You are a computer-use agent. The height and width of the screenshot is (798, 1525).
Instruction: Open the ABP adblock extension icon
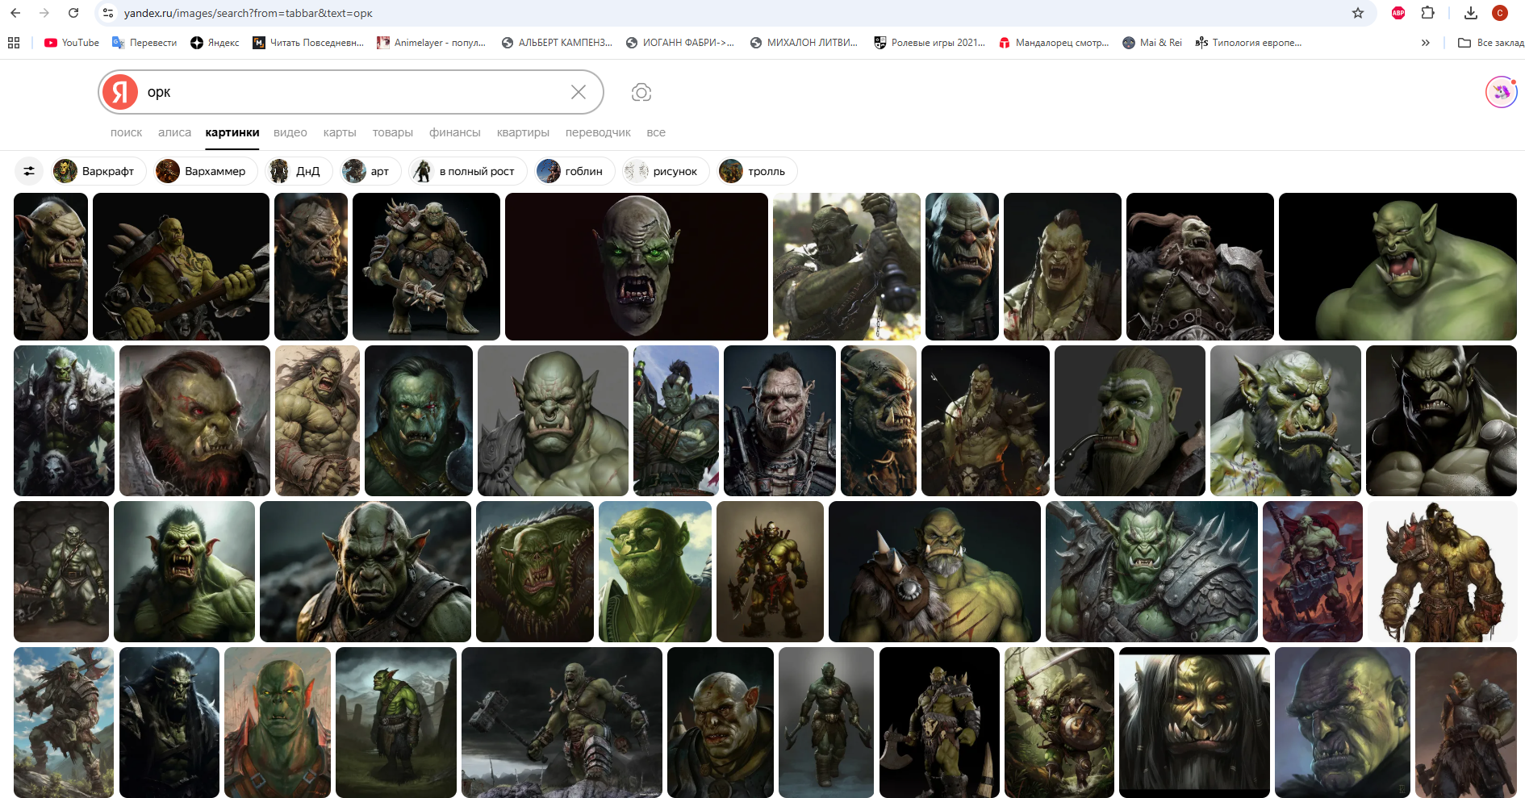click(1398, 13)
